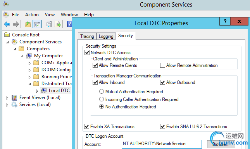Viewport: 250px width, 149px height.
Task: Select the Local DTC computer icon
Action: (44, 91)
